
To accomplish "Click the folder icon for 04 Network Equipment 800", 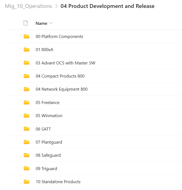I will pos(26,89).
